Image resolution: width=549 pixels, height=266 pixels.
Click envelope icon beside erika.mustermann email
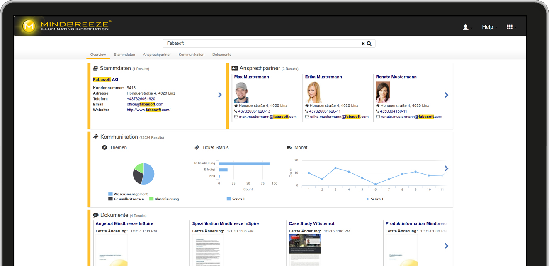(x=307, y=117)
